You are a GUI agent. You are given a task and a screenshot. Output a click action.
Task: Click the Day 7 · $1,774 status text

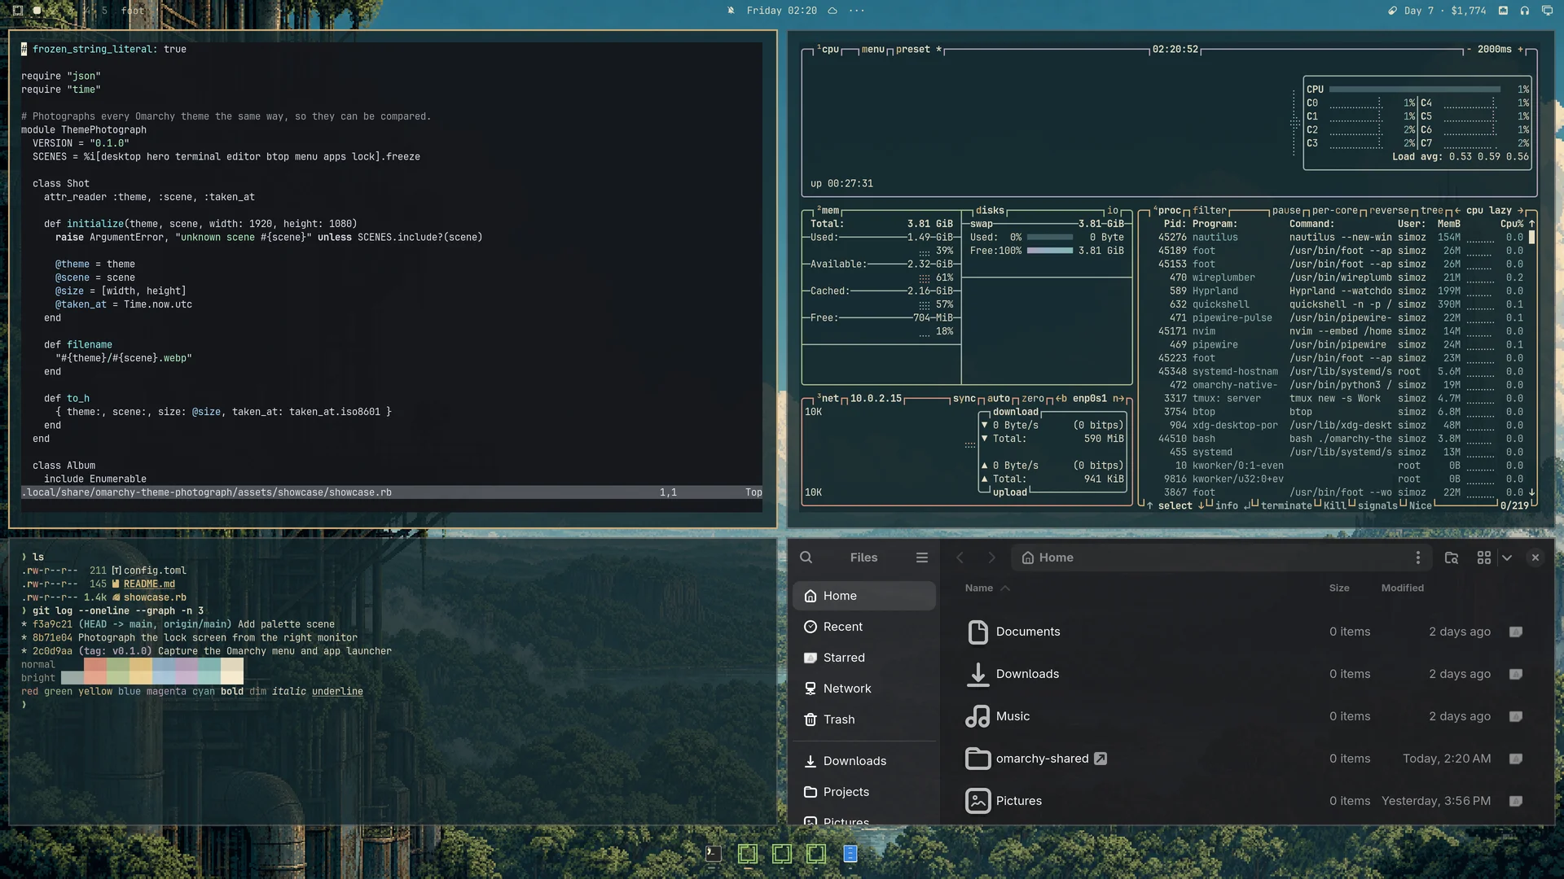[x=1445, y=11]
